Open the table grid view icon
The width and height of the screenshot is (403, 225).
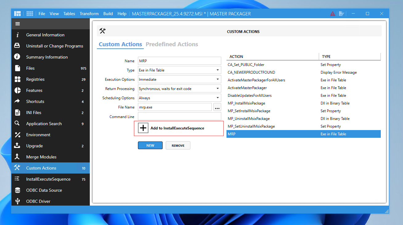(x=30, y=14)
